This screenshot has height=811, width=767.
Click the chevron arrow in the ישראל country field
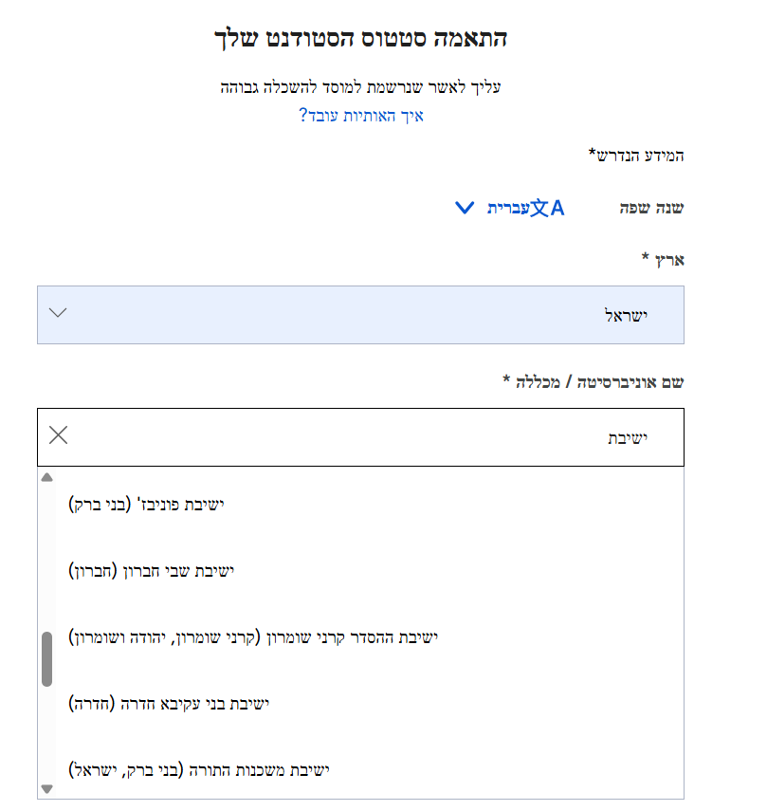click(58, 314)
